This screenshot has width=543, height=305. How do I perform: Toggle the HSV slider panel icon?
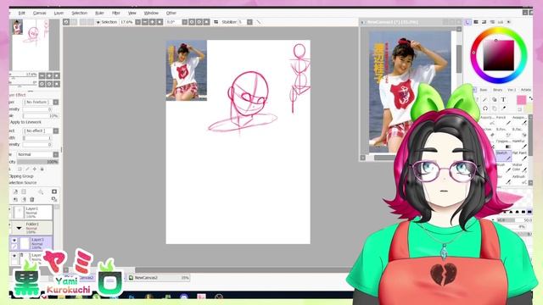coord(484,22)
